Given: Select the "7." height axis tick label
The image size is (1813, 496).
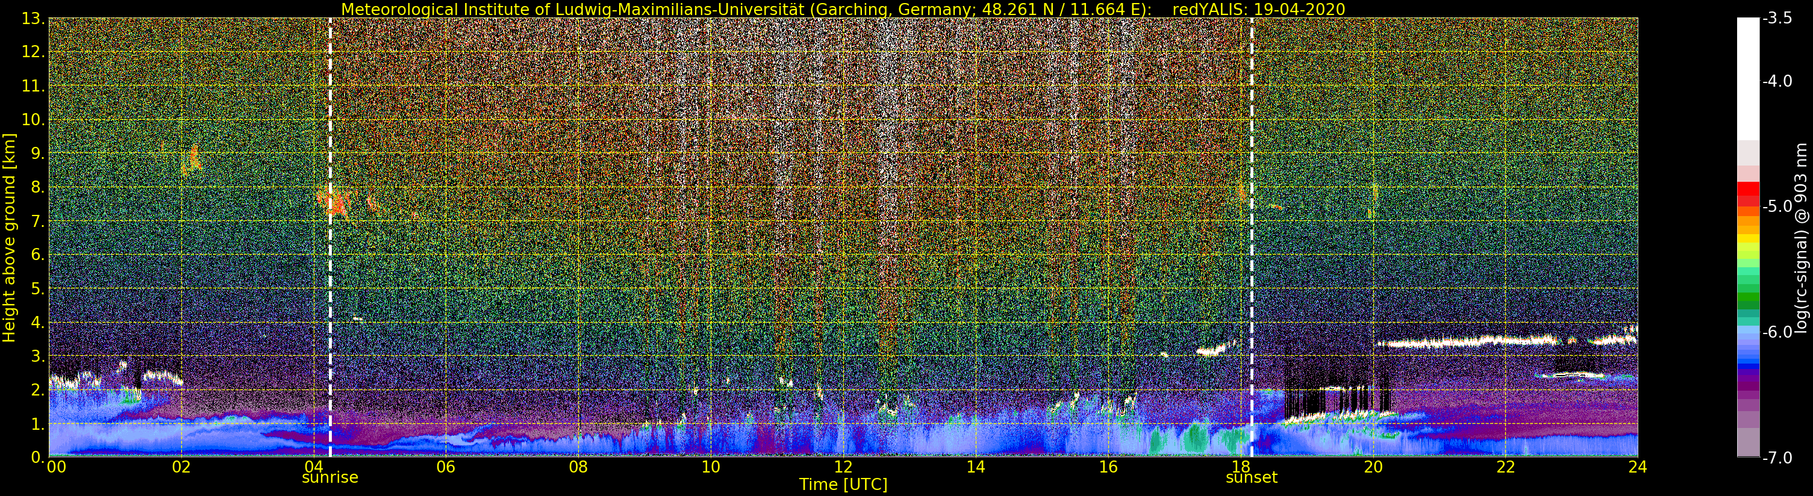Looking at the screenshot, I should pyautogui.click(x=38, y=221).
